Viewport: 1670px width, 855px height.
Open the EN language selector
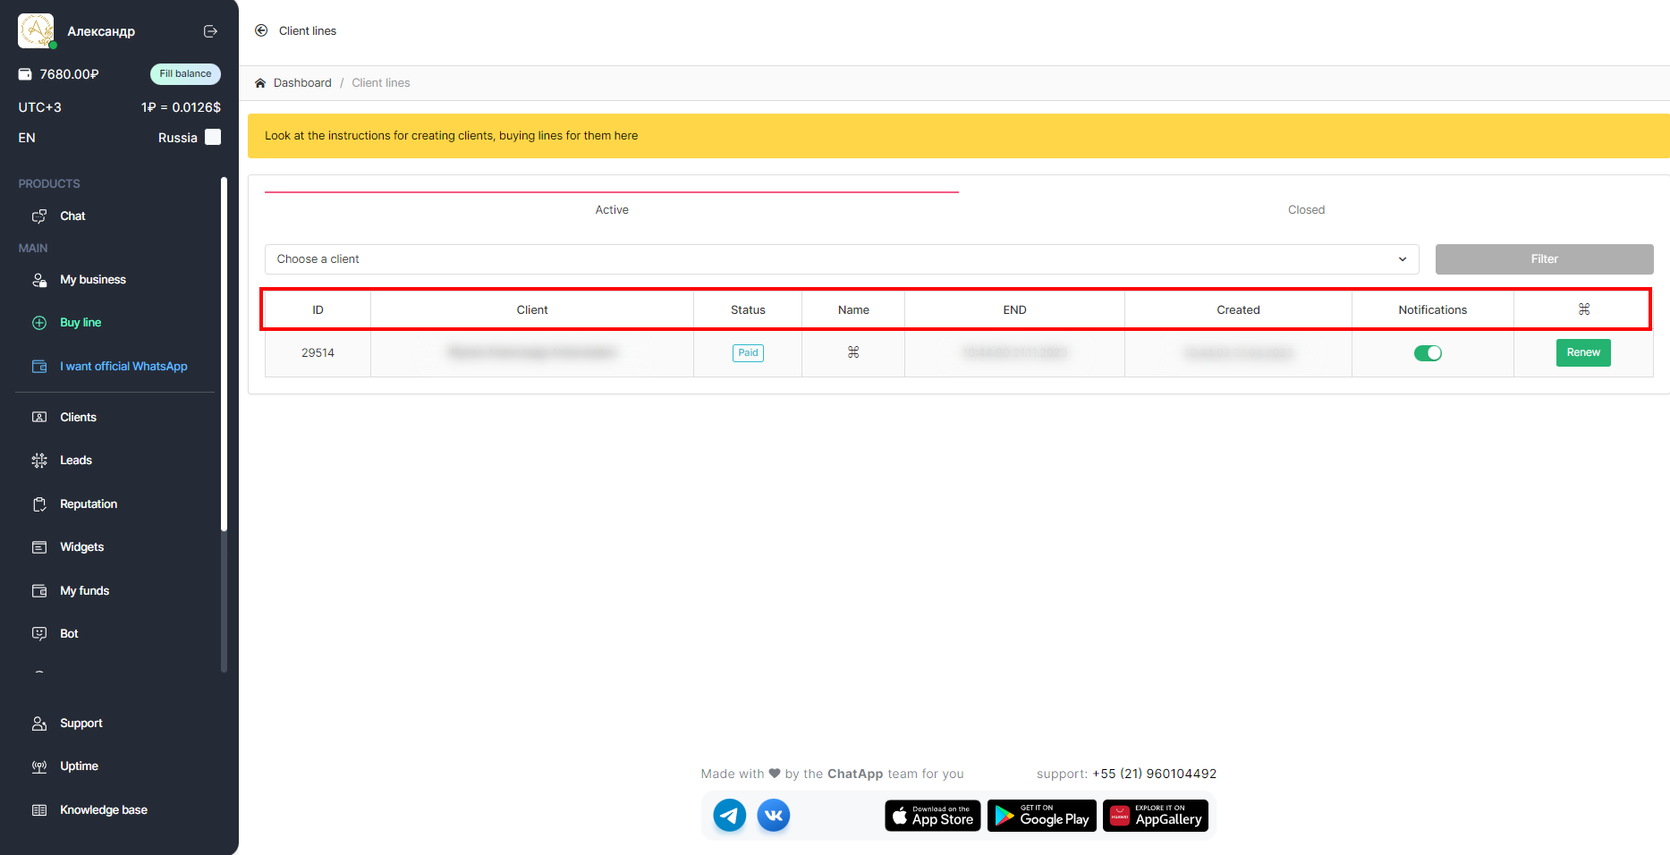point(27,138)
